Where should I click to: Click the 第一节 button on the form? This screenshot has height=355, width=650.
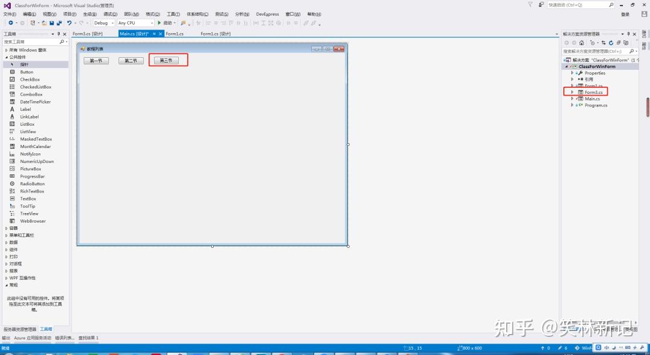[x=96, y=61]
